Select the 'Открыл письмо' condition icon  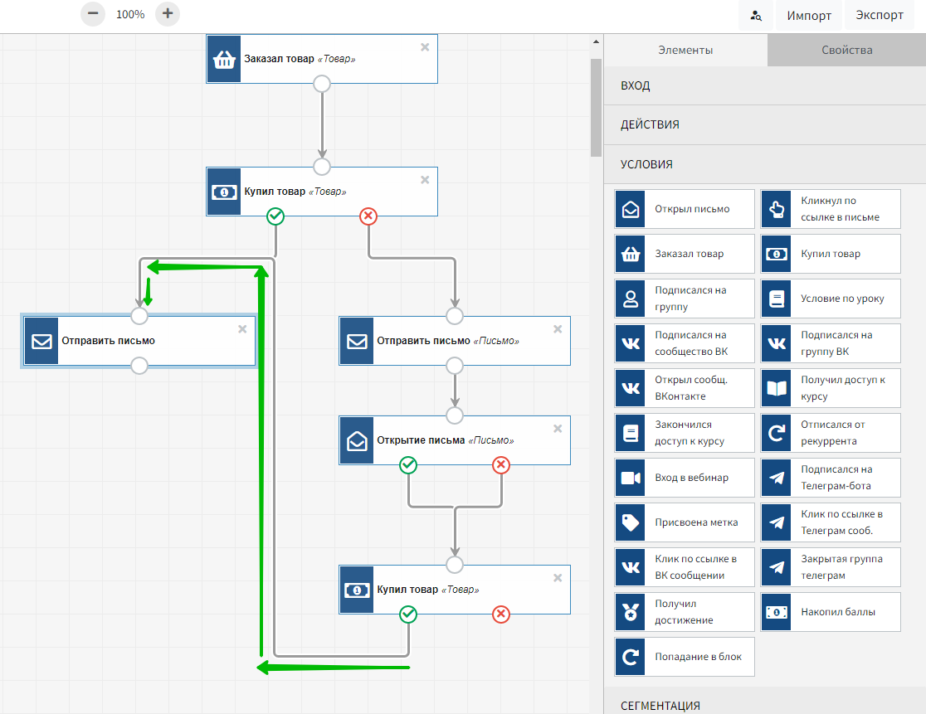[631, 209]
